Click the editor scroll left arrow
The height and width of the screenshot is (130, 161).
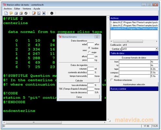pyautogui.click(x=4, y=123)
